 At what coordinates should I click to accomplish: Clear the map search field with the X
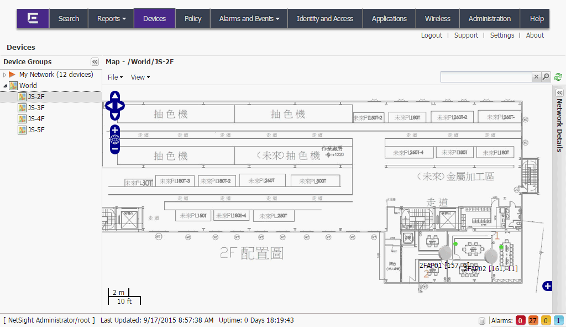[x=536, y=76]
